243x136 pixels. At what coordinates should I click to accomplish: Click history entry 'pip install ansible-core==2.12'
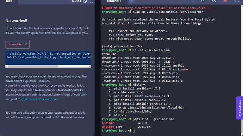(x=139, y=100)
